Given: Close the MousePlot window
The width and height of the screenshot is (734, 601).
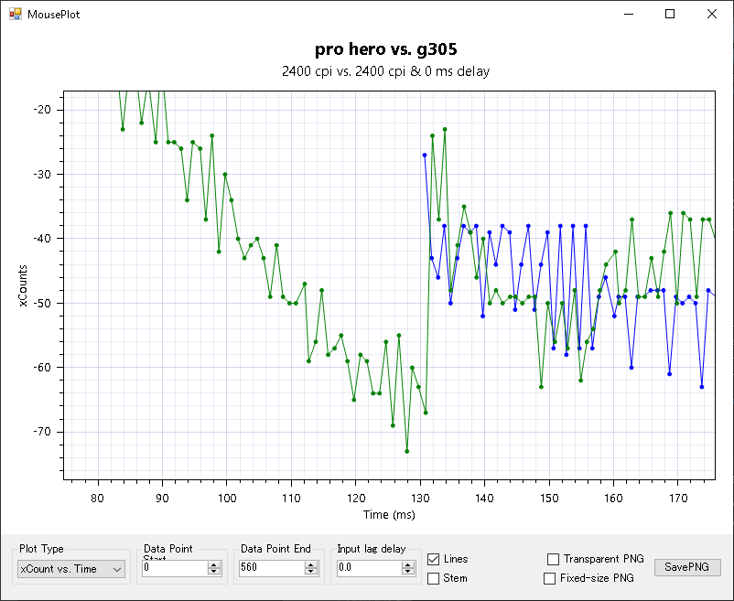Looking at the screenshot, I should pyautogui.click(x=711, y=14).
